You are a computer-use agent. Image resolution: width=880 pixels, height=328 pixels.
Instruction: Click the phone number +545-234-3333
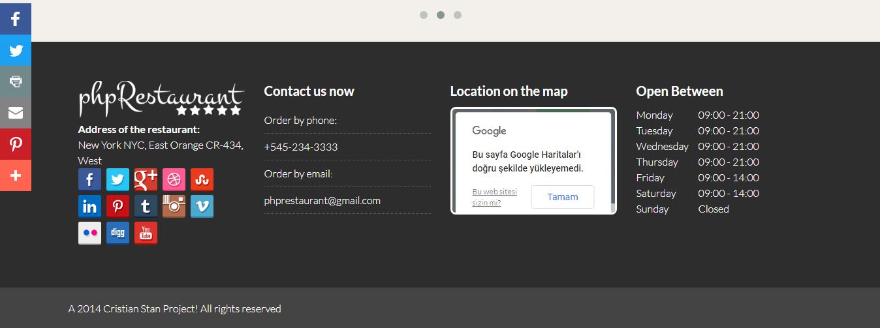[x=301, y=147]
